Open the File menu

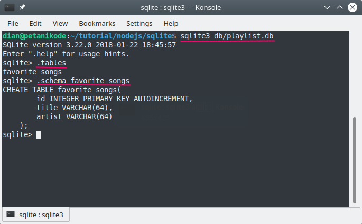point(13,24)
